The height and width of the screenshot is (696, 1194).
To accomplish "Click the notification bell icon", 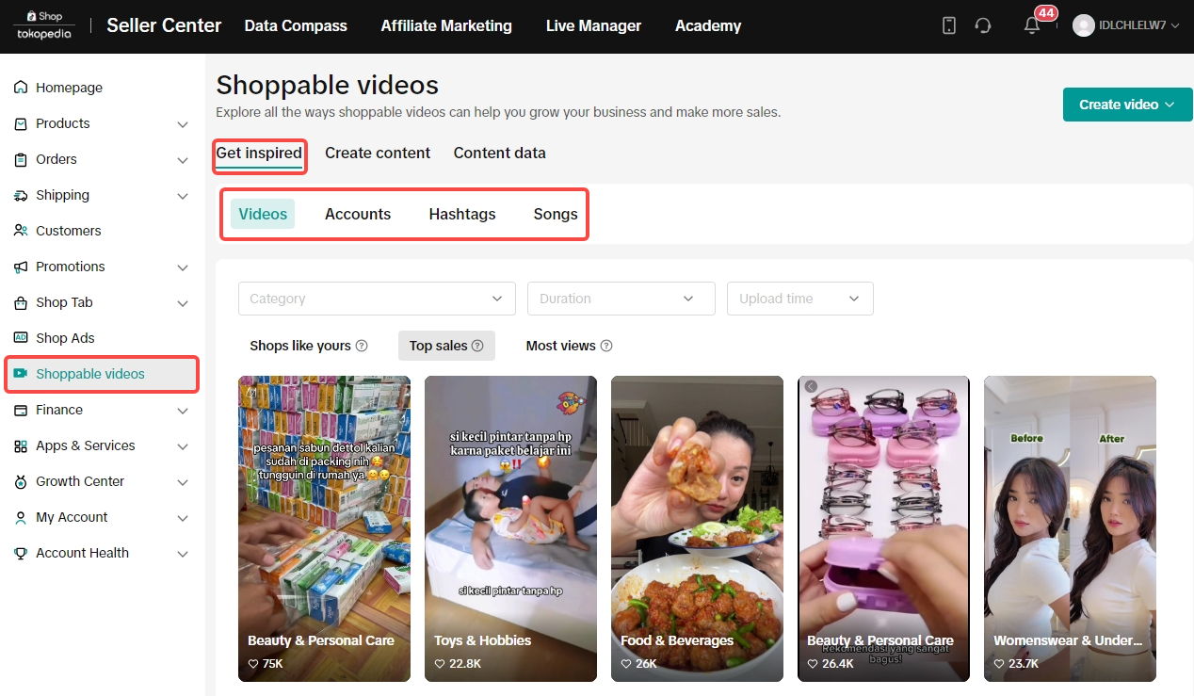I will [1032, 26].
